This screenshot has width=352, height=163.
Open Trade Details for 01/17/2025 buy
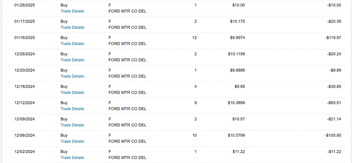(x=72, y=27)
